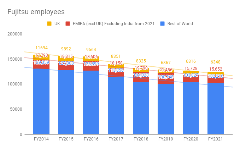This screenshot has width=240, height=149.
Task: Click the Rest of World value 100,748
Action: click(166, 77)
